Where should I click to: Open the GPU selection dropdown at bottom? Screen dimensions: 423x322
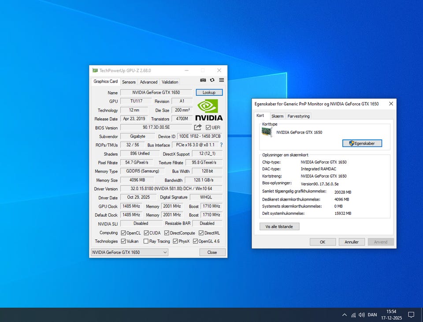[x=129, y=252]
